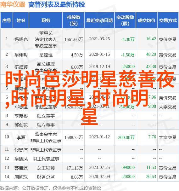Click the 成交均价 column header
The image size is (179, 191).
pyautogui.click(x=147, y=20)
